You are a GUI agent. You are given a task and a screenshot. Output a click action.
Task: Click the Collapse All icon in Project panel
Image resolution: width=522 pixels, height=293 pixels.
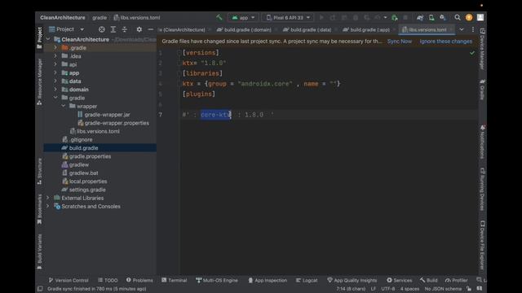click(125, 29)
